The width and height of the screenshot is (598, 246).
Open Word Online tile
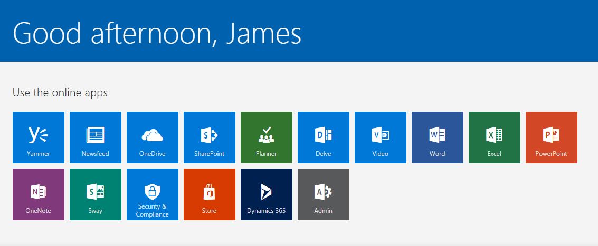438,137
